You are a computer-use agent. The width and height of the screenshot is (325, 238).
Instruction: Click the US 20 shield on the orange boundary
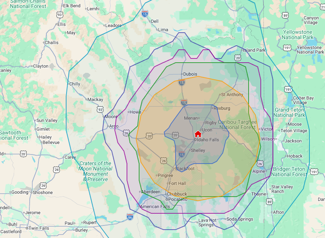(149, 136)
